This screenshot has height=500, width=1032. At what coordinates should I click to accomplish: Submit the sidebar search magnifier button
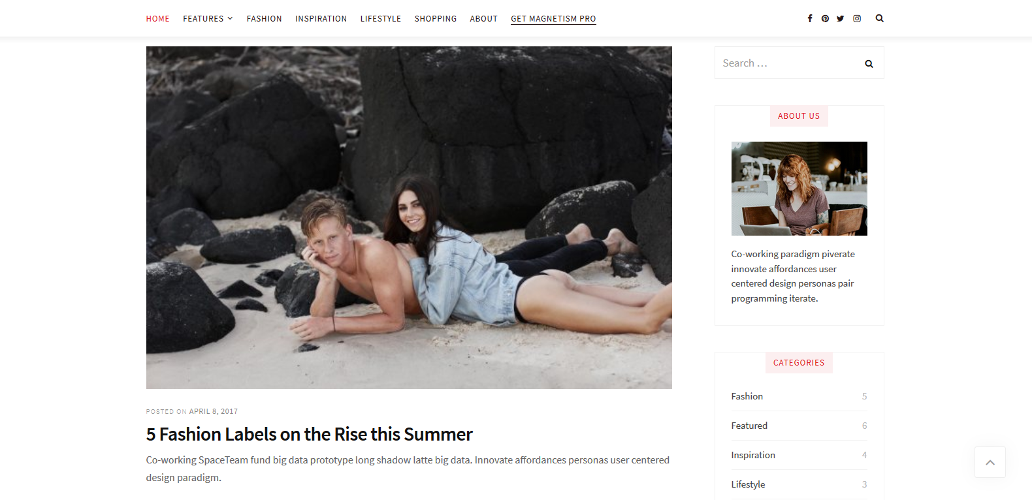point(869,63)
